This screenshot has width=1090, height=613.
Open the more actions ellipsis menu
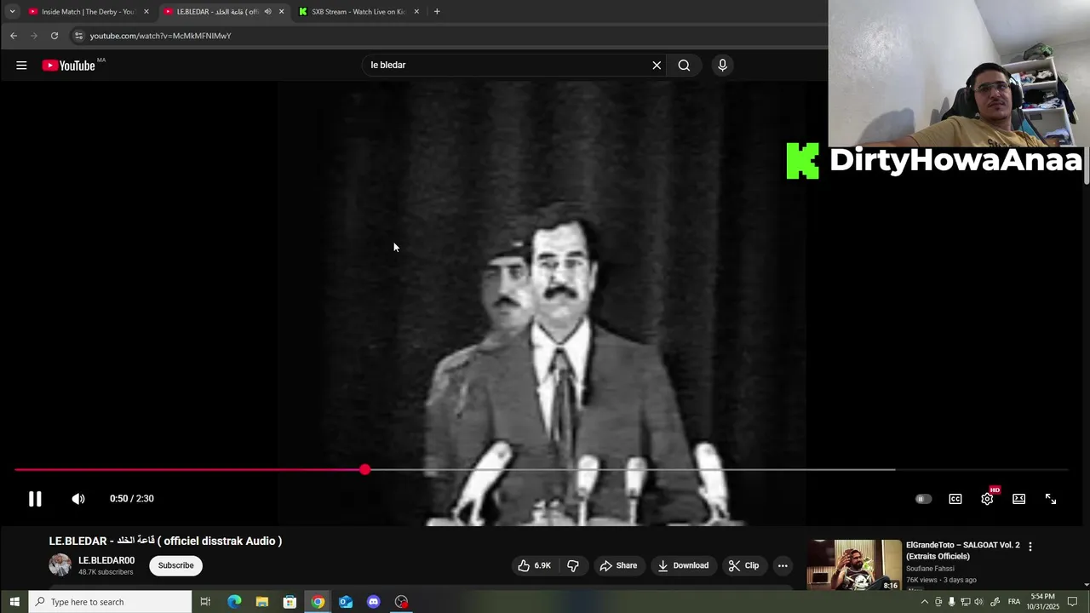click(x=783, y=565)
